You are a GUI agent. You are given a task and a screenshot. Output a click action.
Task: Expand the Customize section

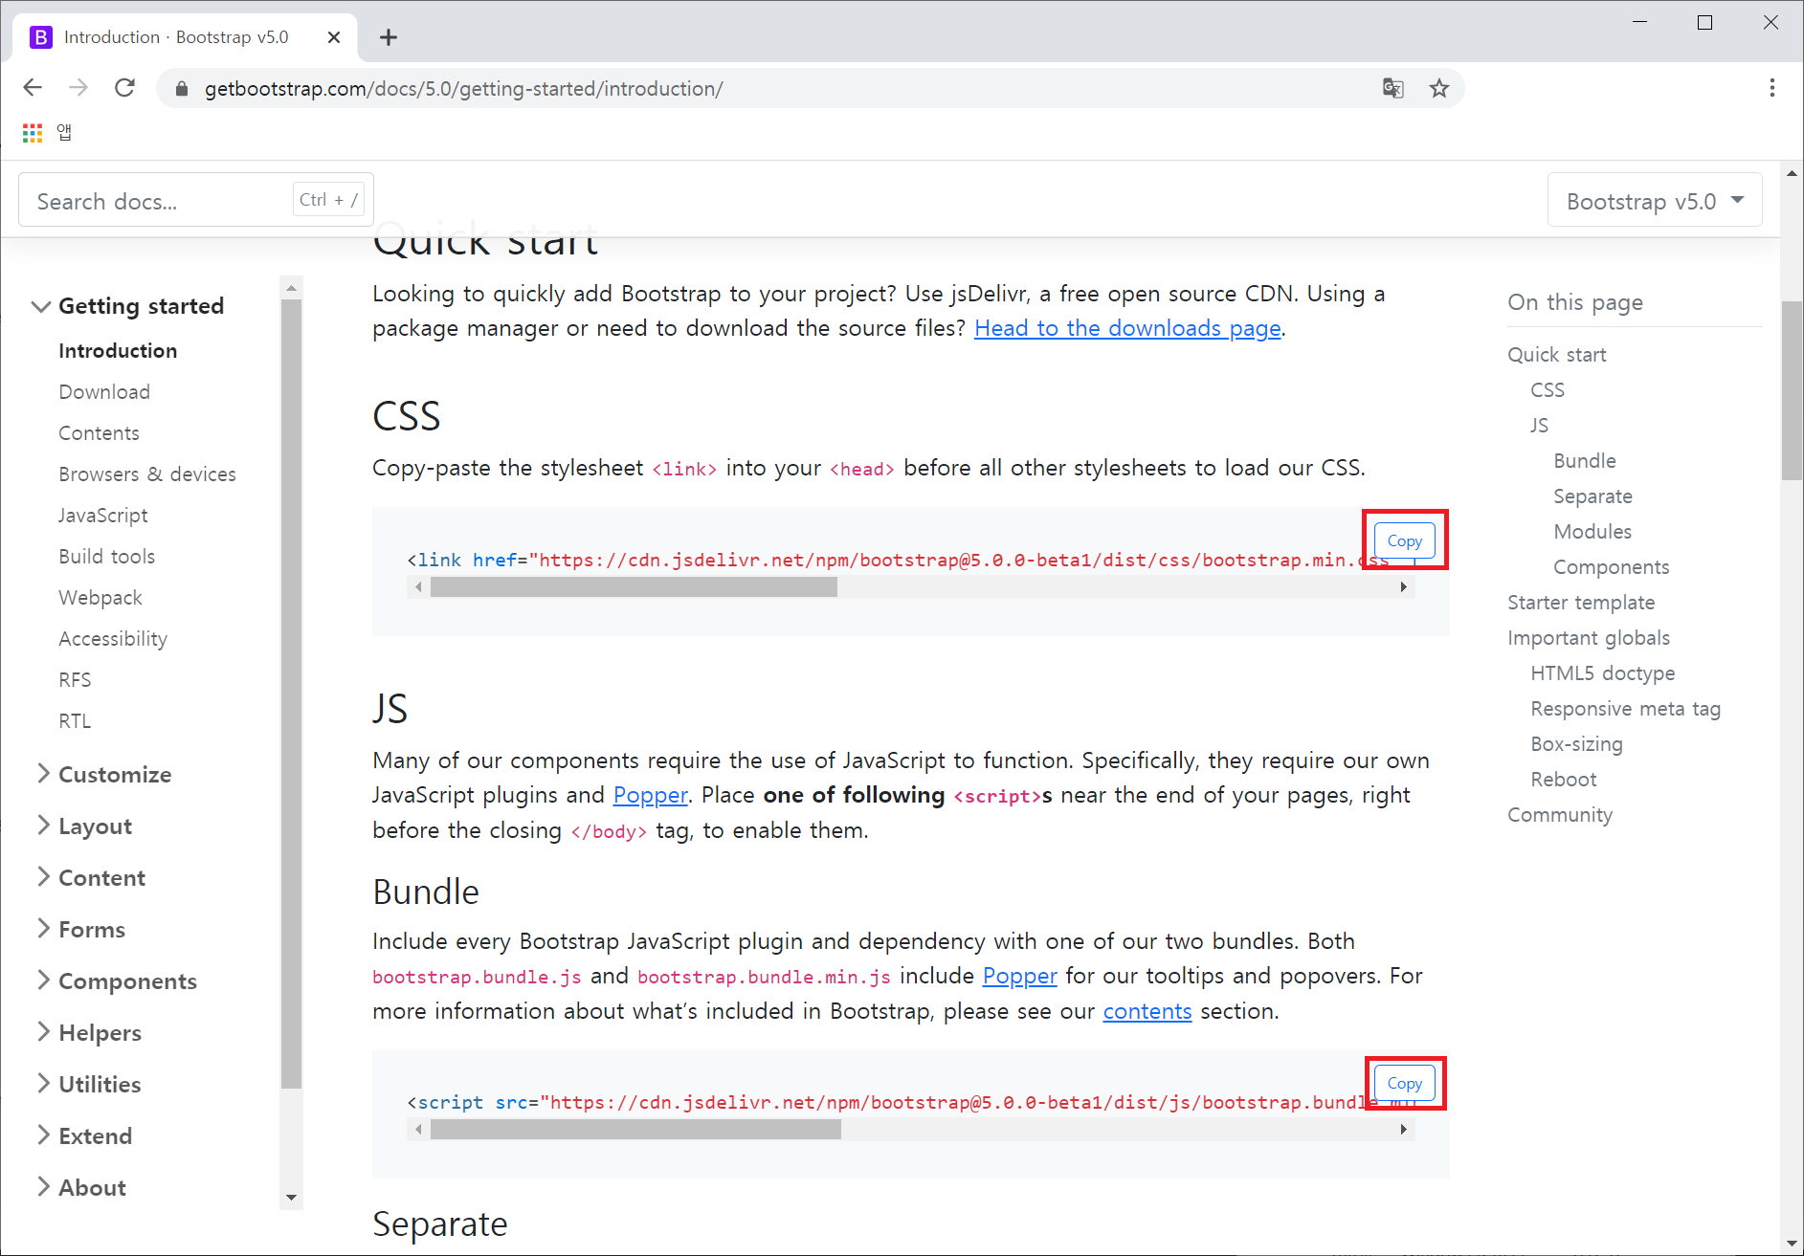point(103,774)
